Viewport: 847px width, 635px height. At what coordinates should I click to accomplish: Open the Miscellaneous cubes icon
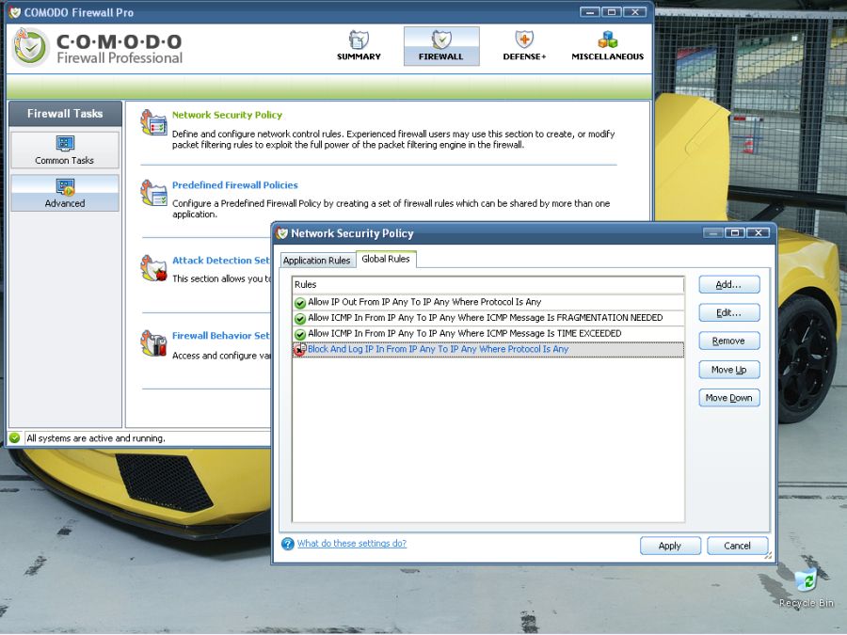(608, 40)
